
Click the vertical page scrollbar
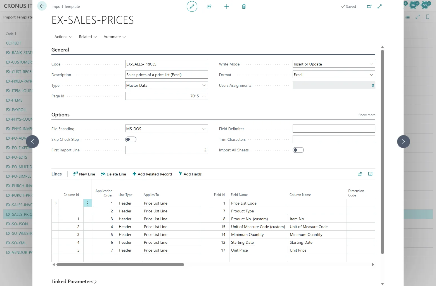click(x=382, y=152)
